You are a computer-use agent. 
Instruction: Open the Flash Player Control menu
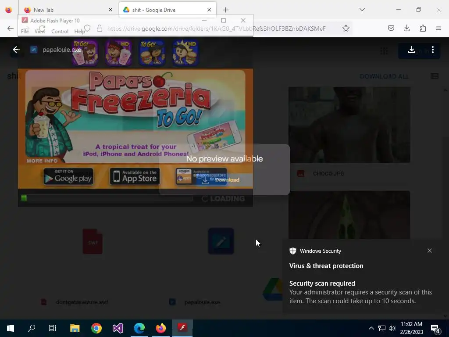pos(60,31)
